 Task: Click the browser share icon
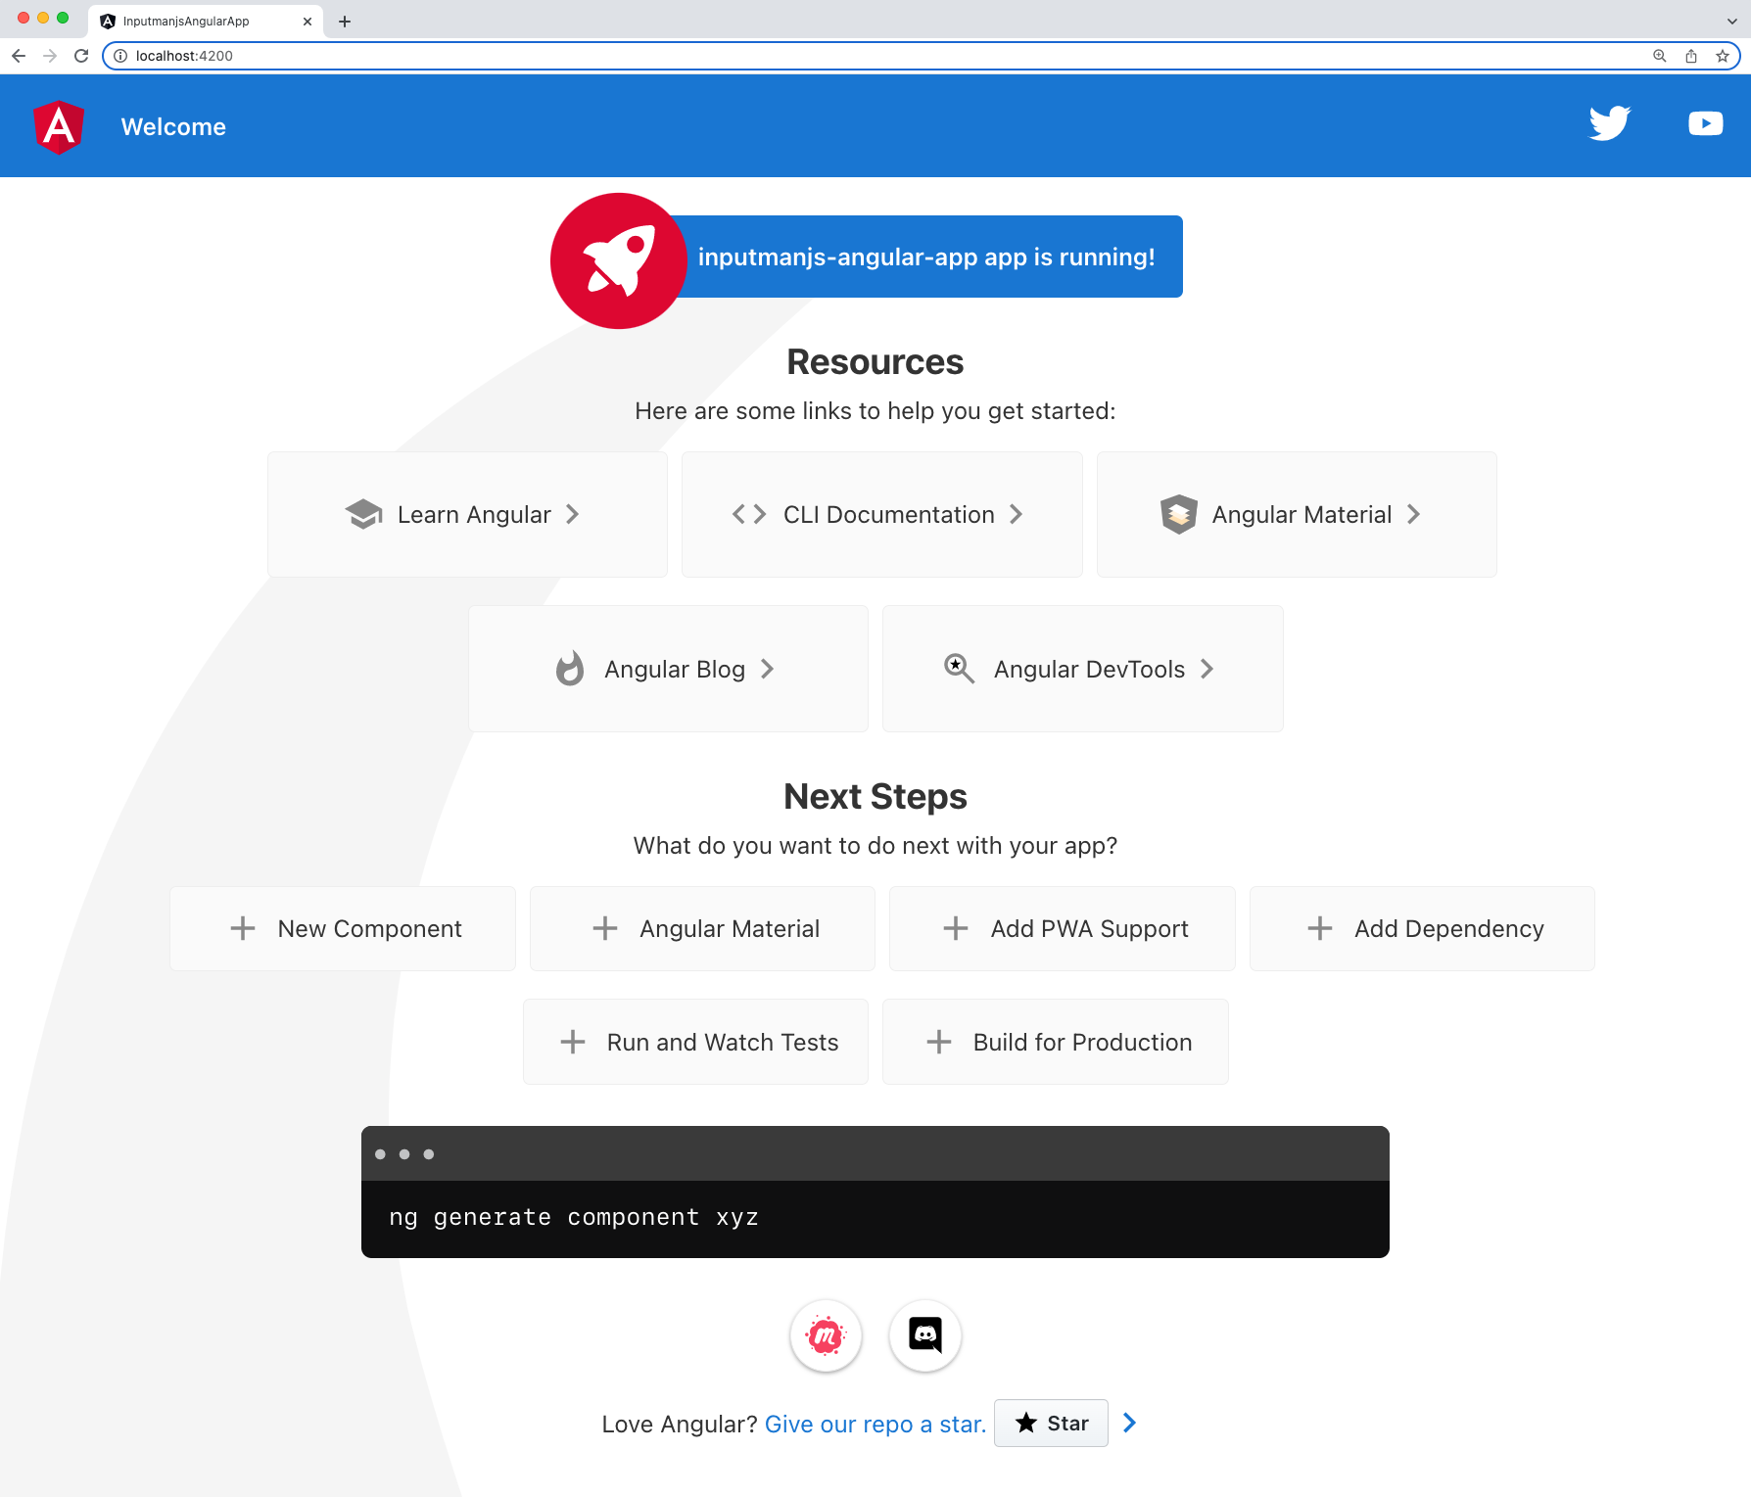tap(1691, 56)
